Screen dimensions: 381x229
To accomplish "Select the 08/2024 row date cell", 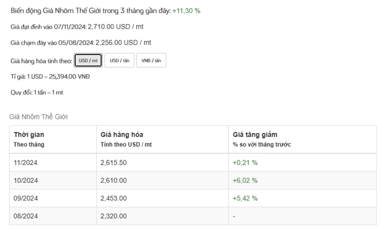I will tap(26, 216).
